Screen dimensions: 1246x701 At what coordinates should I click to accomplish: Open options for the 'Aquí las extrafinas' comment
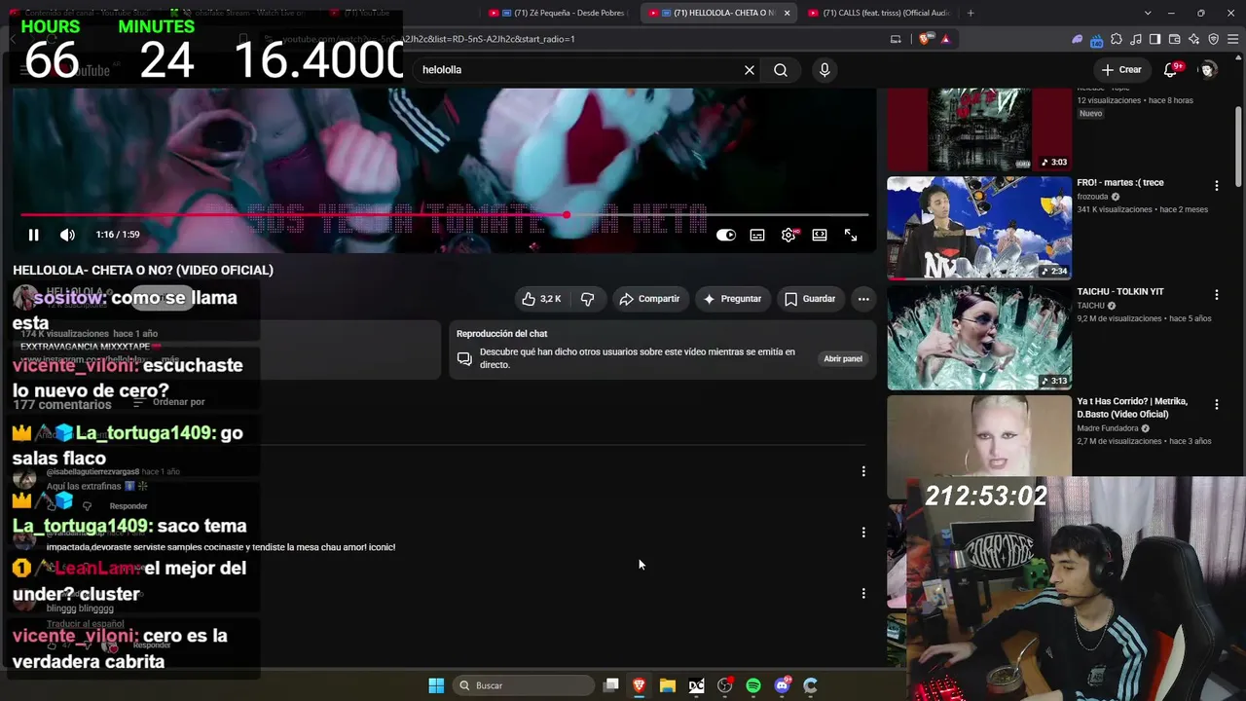pos(863,471)
